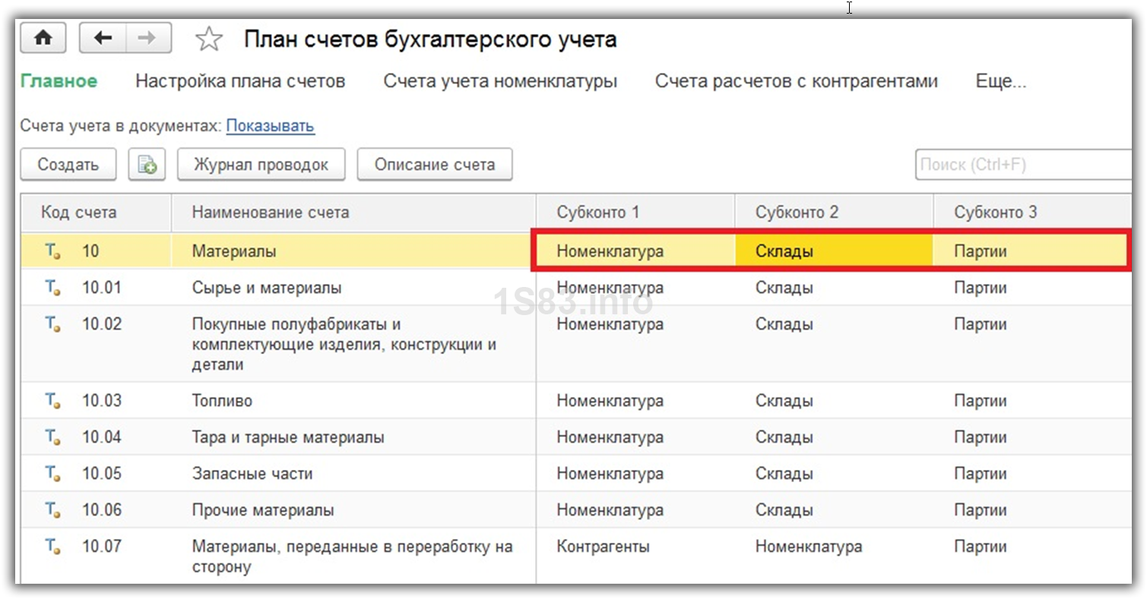Open Счета расчетов с контрагентами tab
Screen dimensions: 1147x599
(796, 81)
